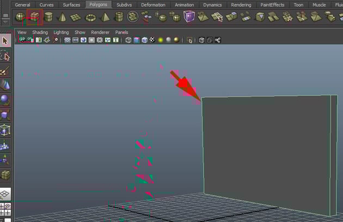Switch to the General shelf tab
343x222 pixels.
(x=22, y=5)
